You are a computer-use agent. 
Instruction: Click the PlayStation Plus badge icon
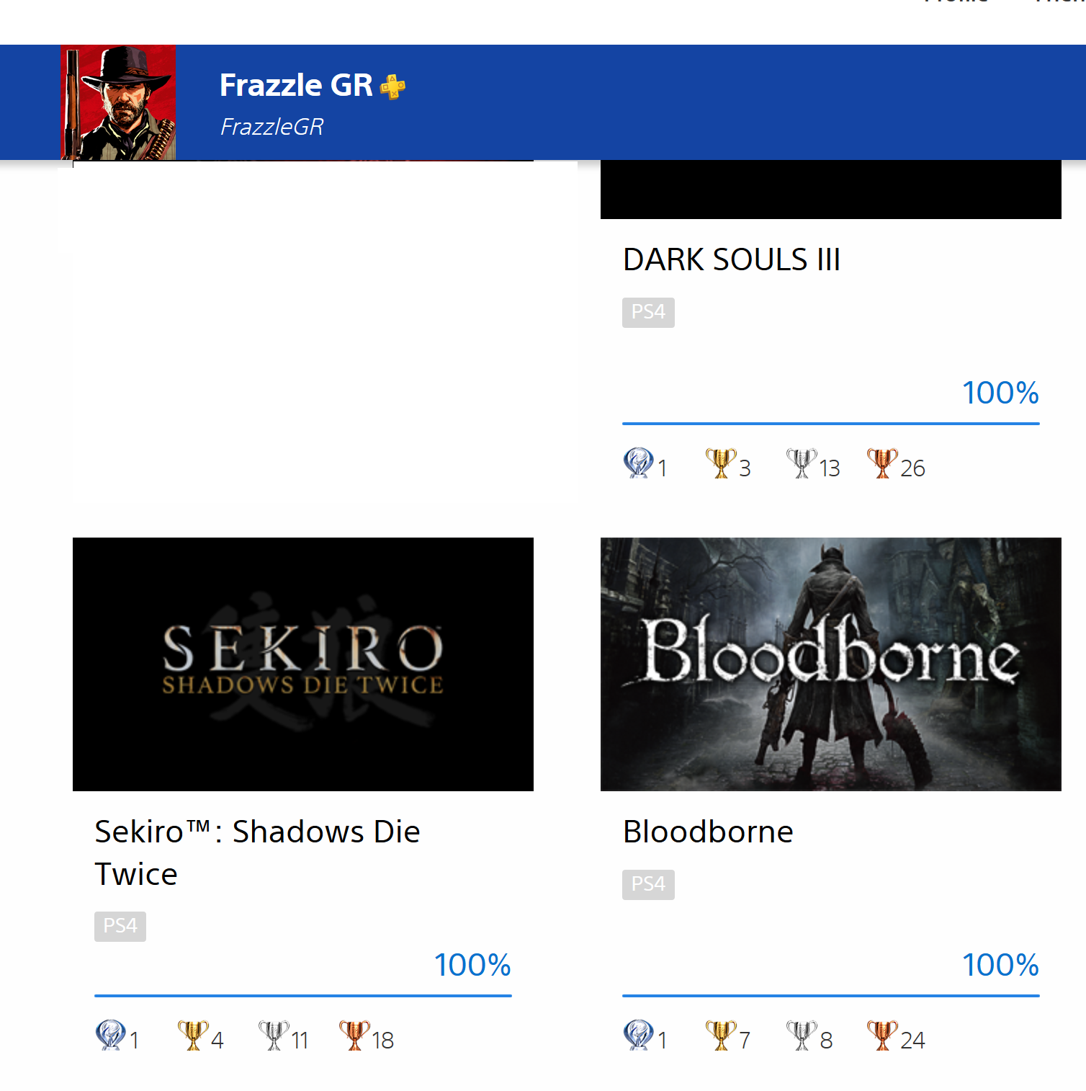[392, 87]
